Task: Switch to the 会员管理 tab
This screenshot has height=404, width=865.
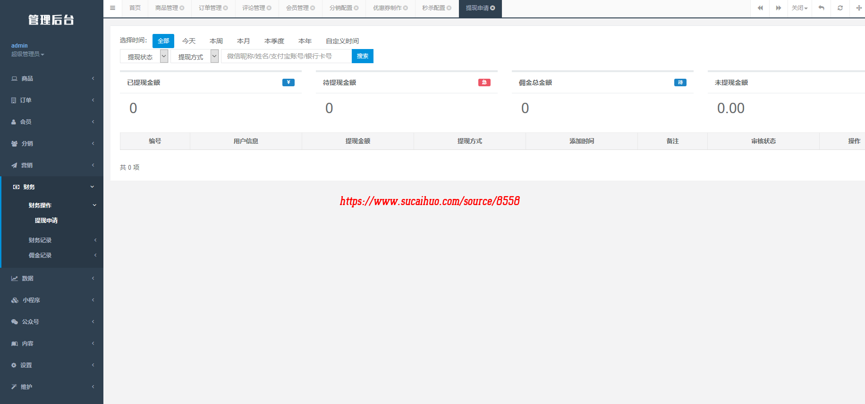Action: coord(297,8)
